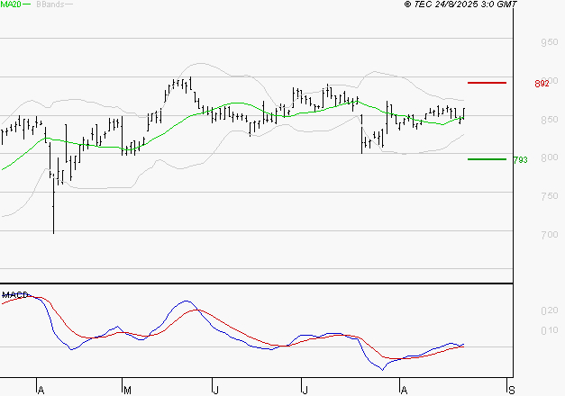Click the last price bar at chart's right end
Image resolution: width=565 pixels, height=396 pixels.
pos(464,114)
